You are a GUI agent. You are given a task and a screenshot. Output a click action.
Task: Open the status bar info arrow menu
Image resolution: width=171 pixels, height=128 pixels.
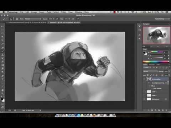(40, 110)
